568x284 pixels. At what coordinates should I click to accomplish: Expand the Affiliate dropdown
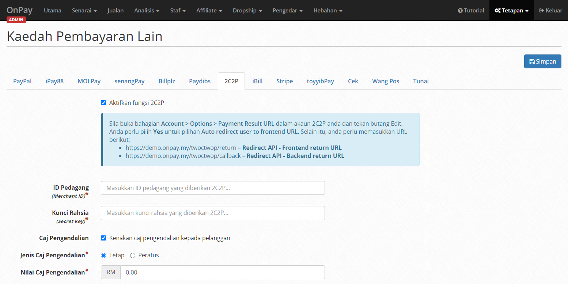(x=209, y=11)
